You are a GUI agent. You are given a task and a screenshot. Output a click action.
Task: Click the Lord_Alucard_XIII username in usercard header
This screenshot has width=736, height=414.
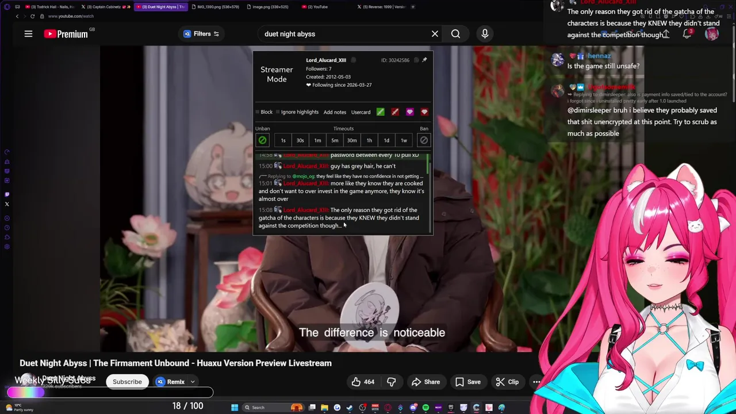(326, 60)
